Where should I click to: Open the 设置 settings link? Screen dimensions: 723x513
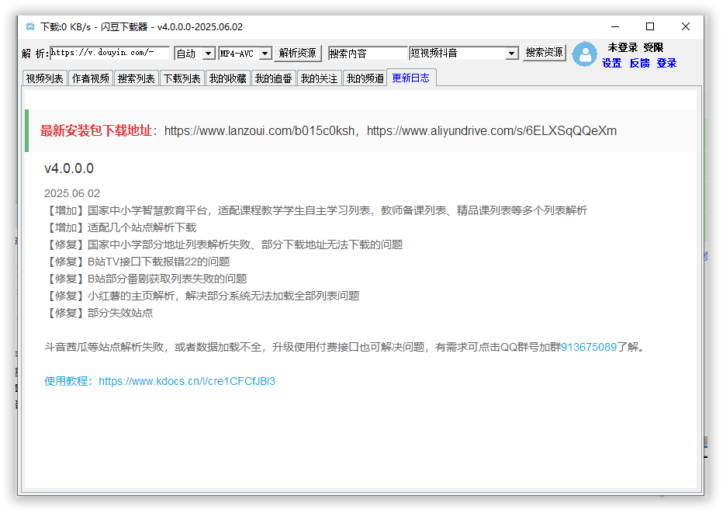click(x=611, y=64)
